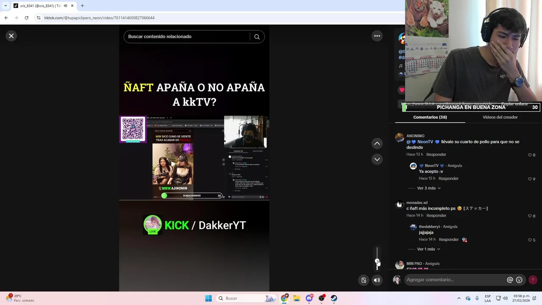Mute the video with speaker icon
Screen dimensions: 542x305
[x=377, y=280]
